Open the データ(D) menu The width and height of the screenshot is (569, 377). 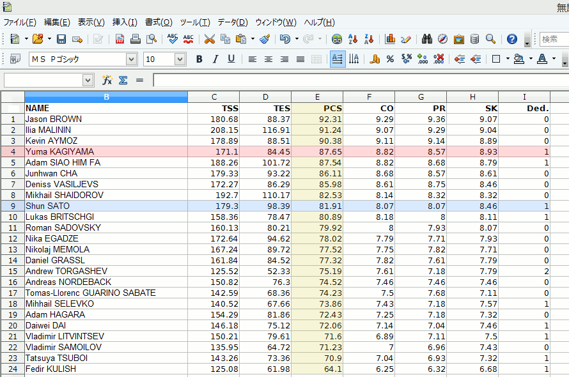[233, 22]
